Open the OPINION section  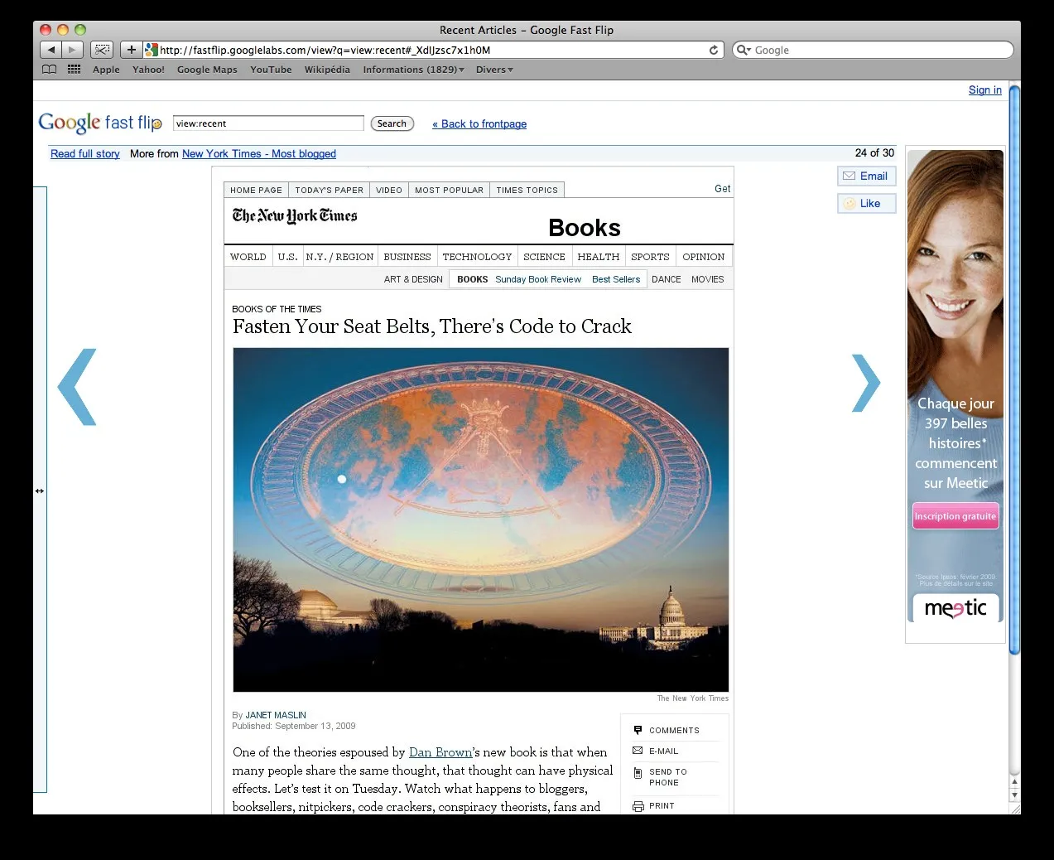click(703, 257)
